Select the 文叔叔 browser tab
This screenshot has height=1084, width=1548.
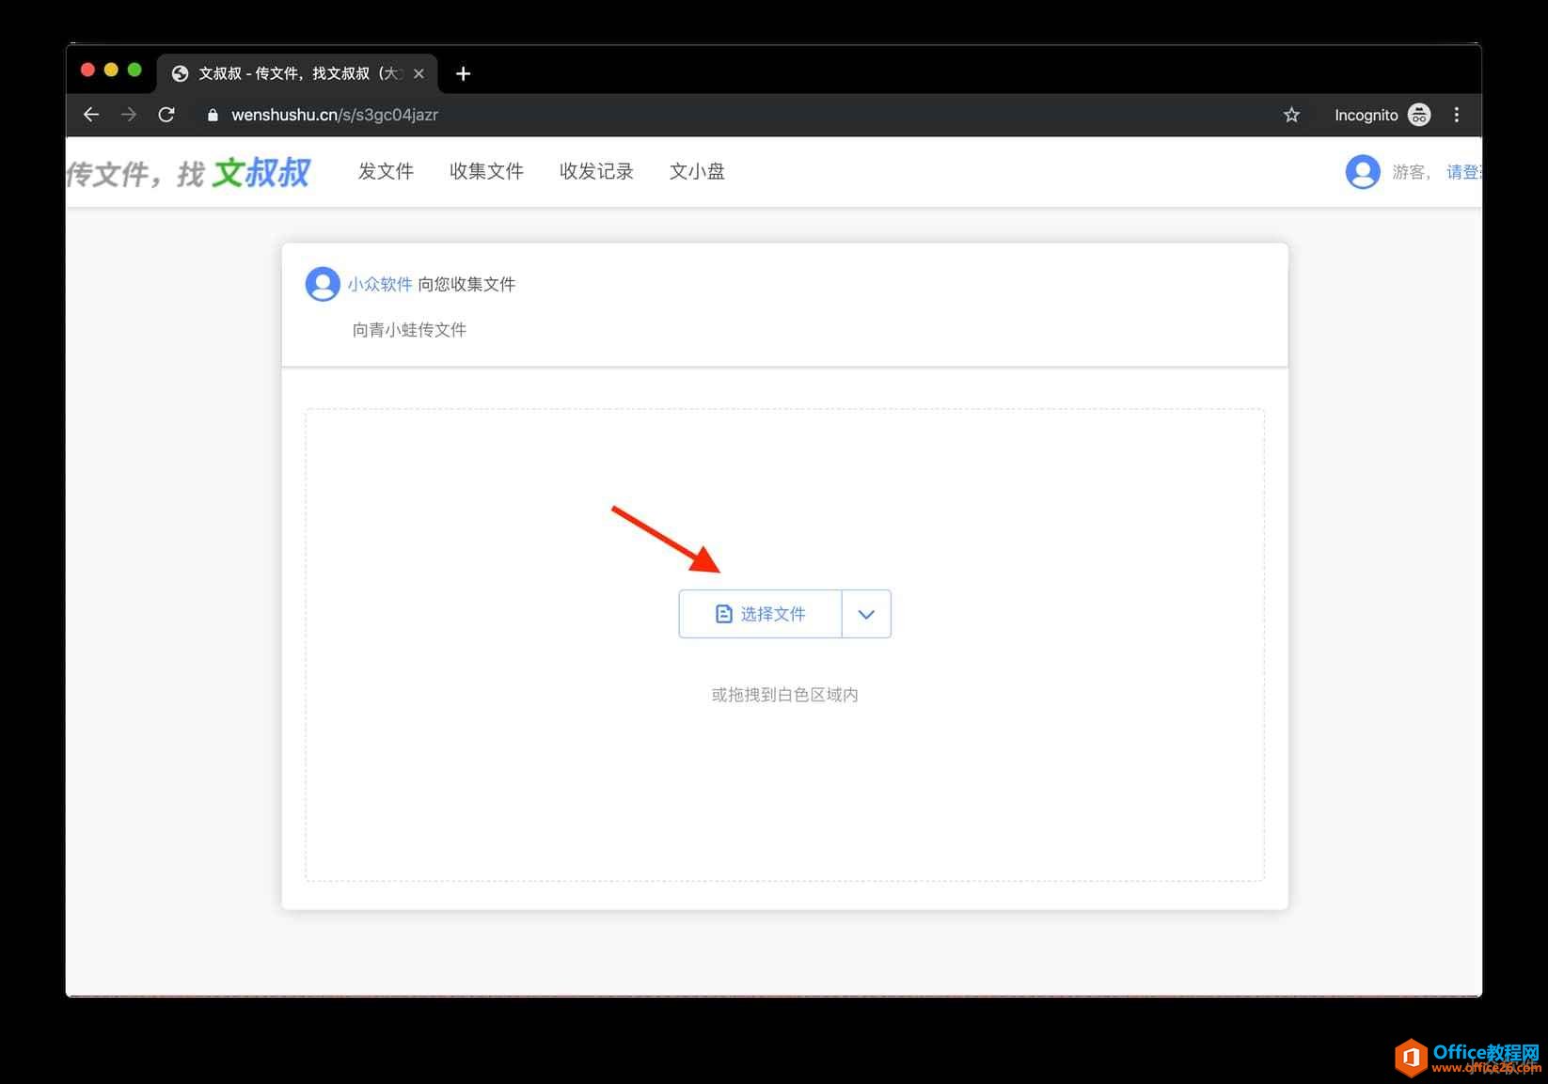pos(296,73)
